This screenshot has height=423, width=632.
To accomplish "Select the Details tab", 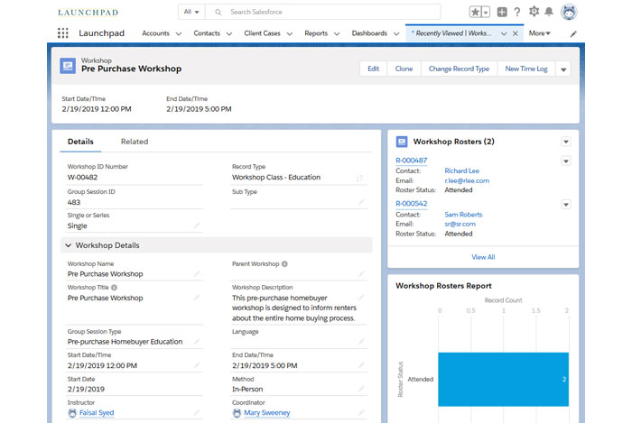I will pos(80,142).
